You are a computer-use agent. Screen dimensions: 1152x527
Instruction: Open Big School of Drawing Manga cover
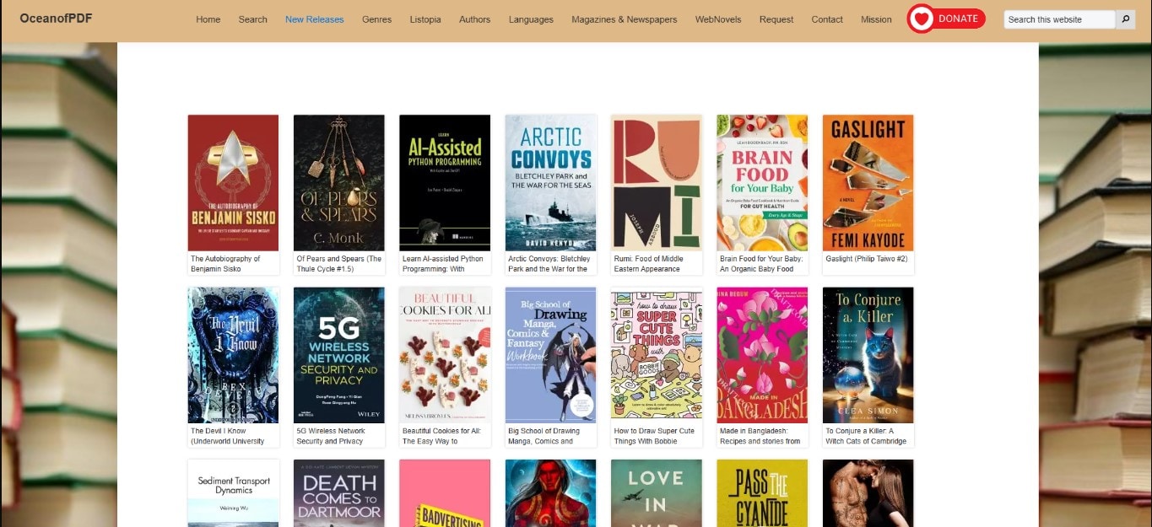[x=551, y=355]
